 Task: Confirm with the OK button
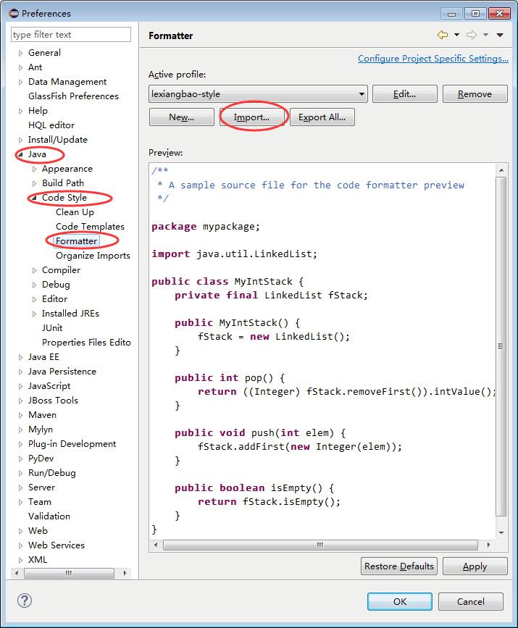click(x=400, y=602)
